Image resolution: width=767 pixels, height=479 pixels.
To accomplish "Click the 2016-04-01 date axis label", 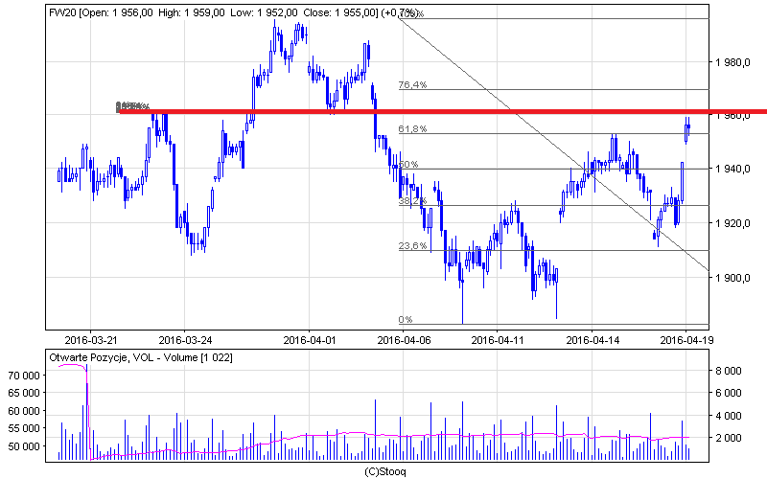I will (x=310, y=340).
